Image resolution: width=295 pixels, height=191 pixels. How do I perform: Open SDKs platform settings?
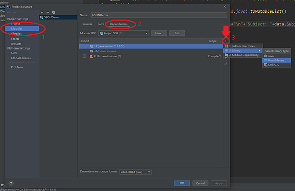click(14, 53)
